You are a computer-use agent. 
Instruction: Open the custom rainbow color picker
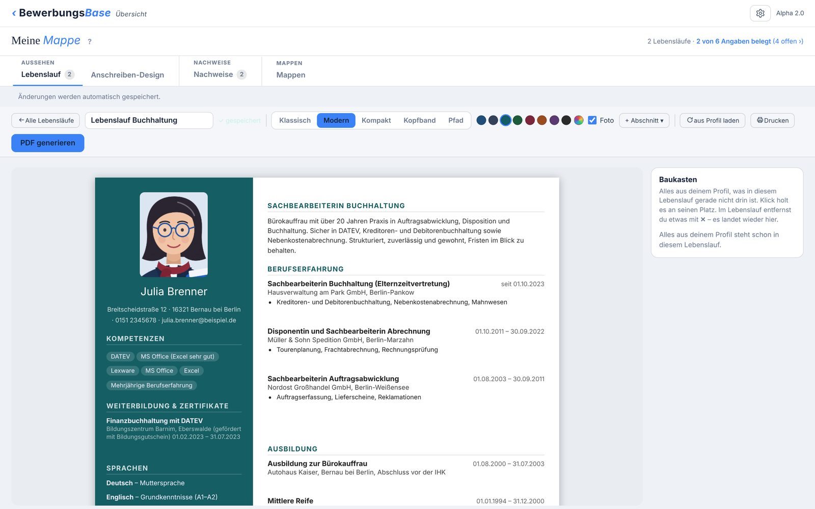579,120
